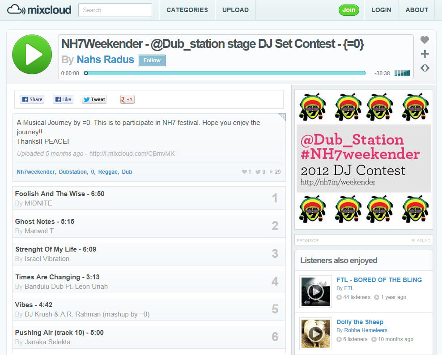Screen dimensions: 442x355
Task: Click artist DJ Krush & A.R. Rahman
Action: tap(87, 314)
